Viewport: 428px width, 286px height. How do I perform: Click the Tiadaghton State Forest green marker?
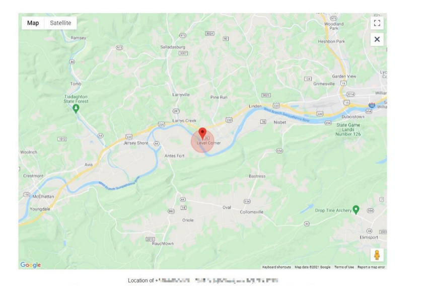76,109
